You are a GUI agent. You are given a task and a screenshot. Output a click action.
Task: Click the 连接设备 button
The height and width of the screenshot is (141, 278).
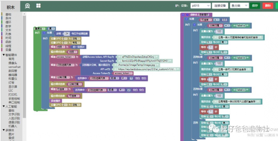coord(220,6)
